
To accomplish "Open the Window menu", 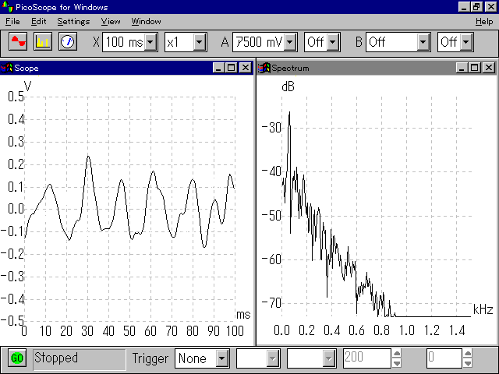I will [146, 22].
